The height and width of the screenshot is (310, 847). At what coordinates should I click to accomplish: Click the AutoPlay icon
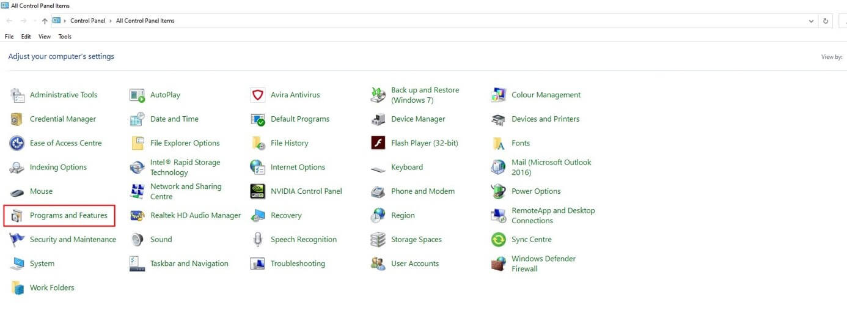(x=137, y=95)
